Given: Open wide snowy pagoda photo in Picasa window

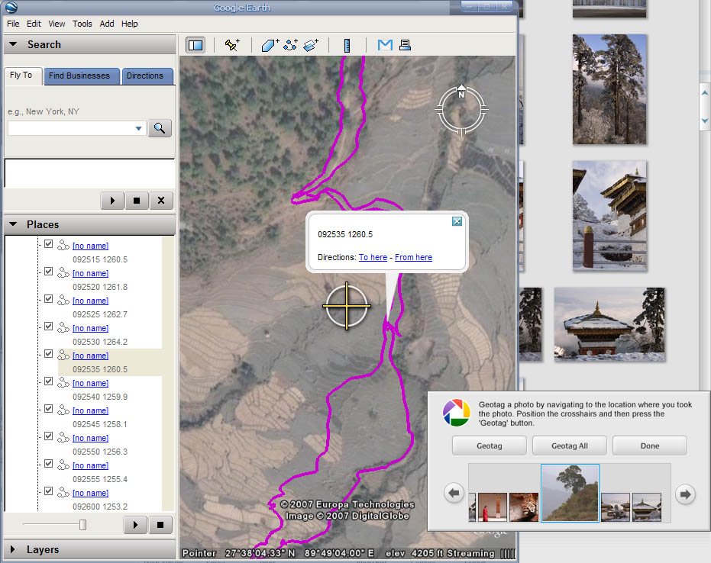Looking at the screenshot, I should point(609,324).
